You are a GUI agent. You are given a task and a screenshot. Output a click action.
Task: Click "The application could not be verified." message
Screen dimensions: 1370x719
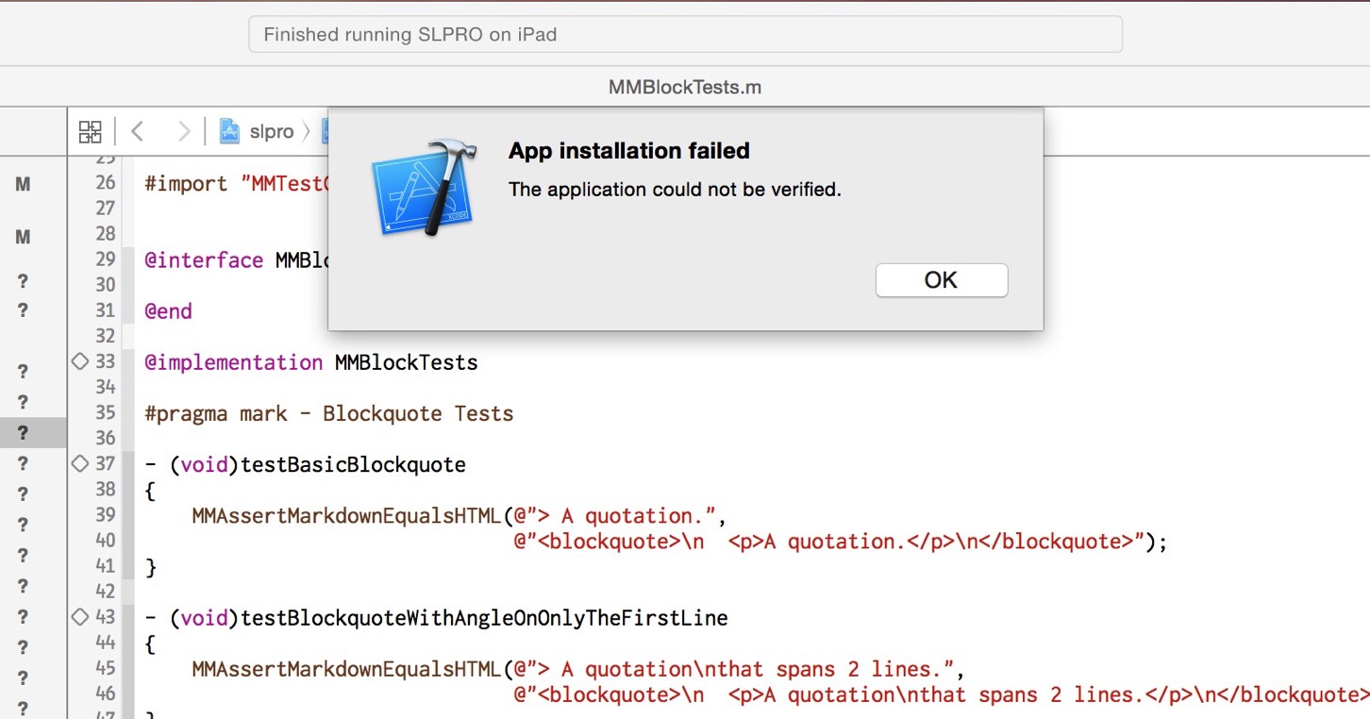pyautogui.click(x=675, y=190)
